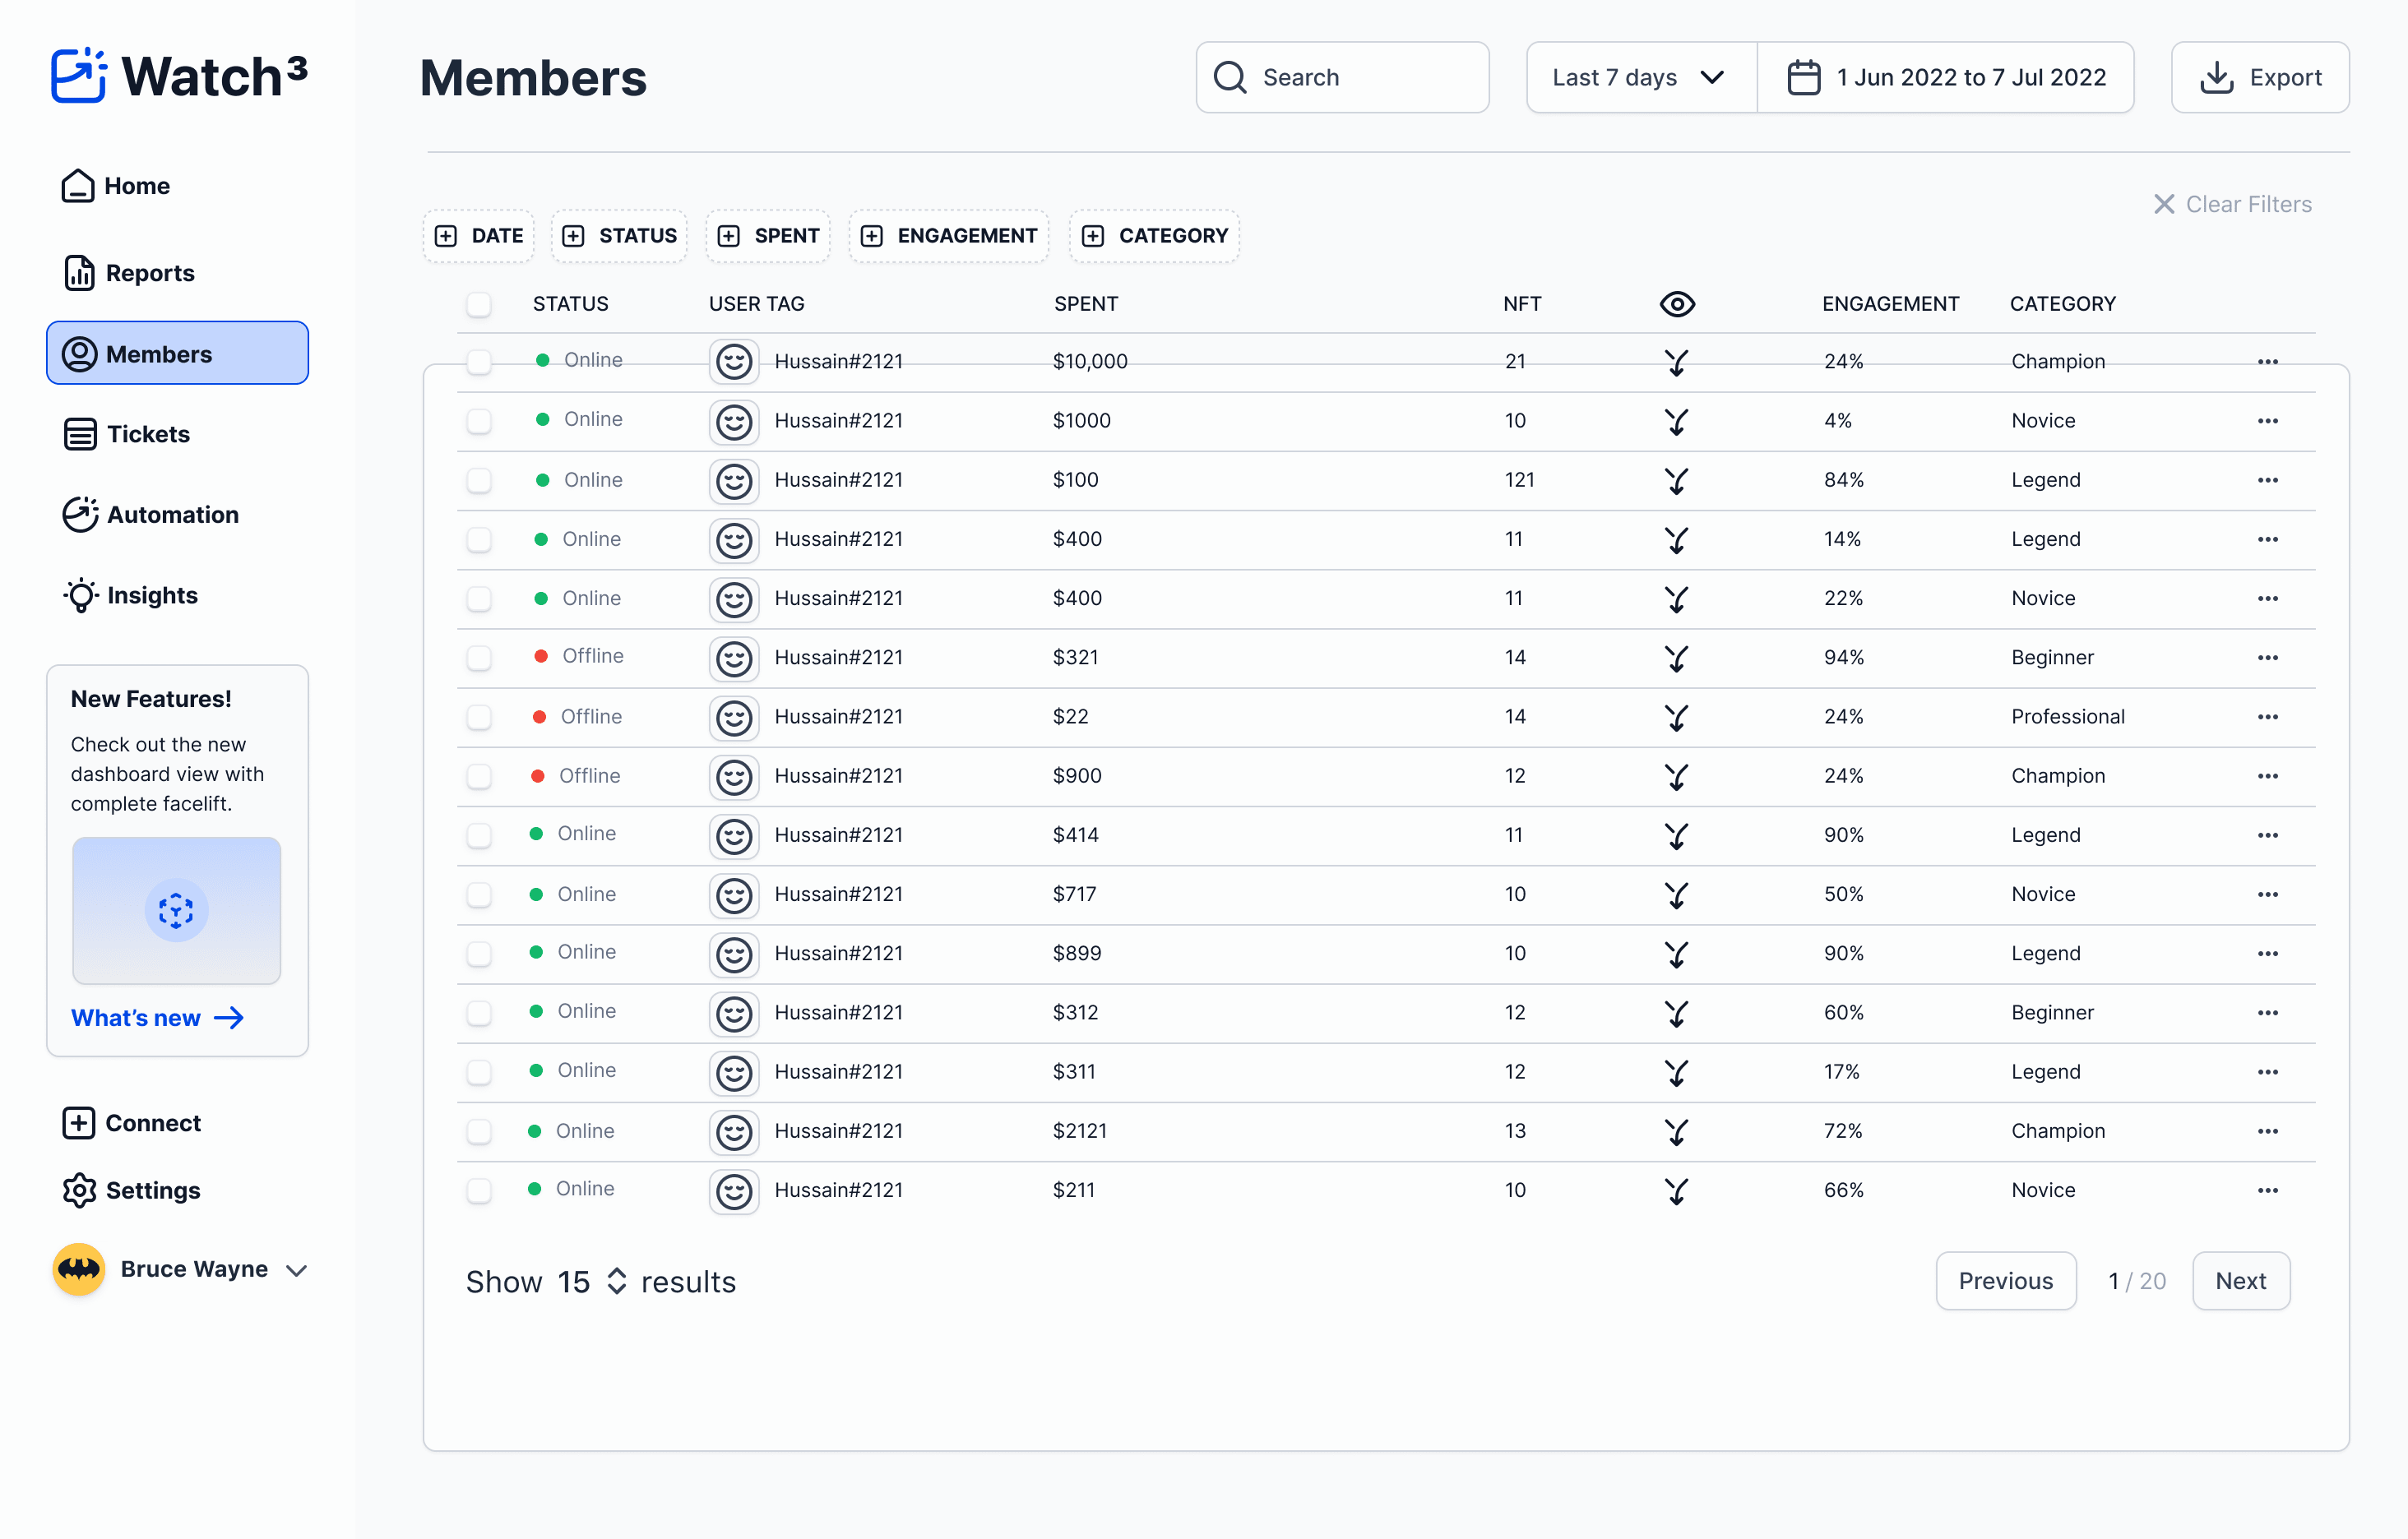Open Reports in the sidebar
The image size is (2408, 1539).
point(129,273)
